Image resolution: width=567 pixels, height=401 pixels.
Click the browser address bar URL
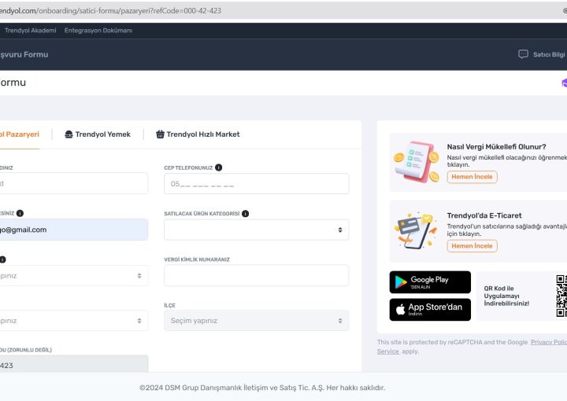pyautogui.click(x=110, y=11)
